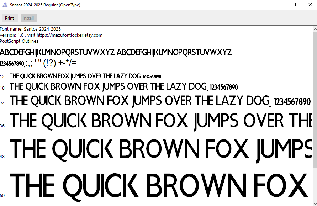Minimize the font viewer window
317x206 pixels.
pos(278,5)
